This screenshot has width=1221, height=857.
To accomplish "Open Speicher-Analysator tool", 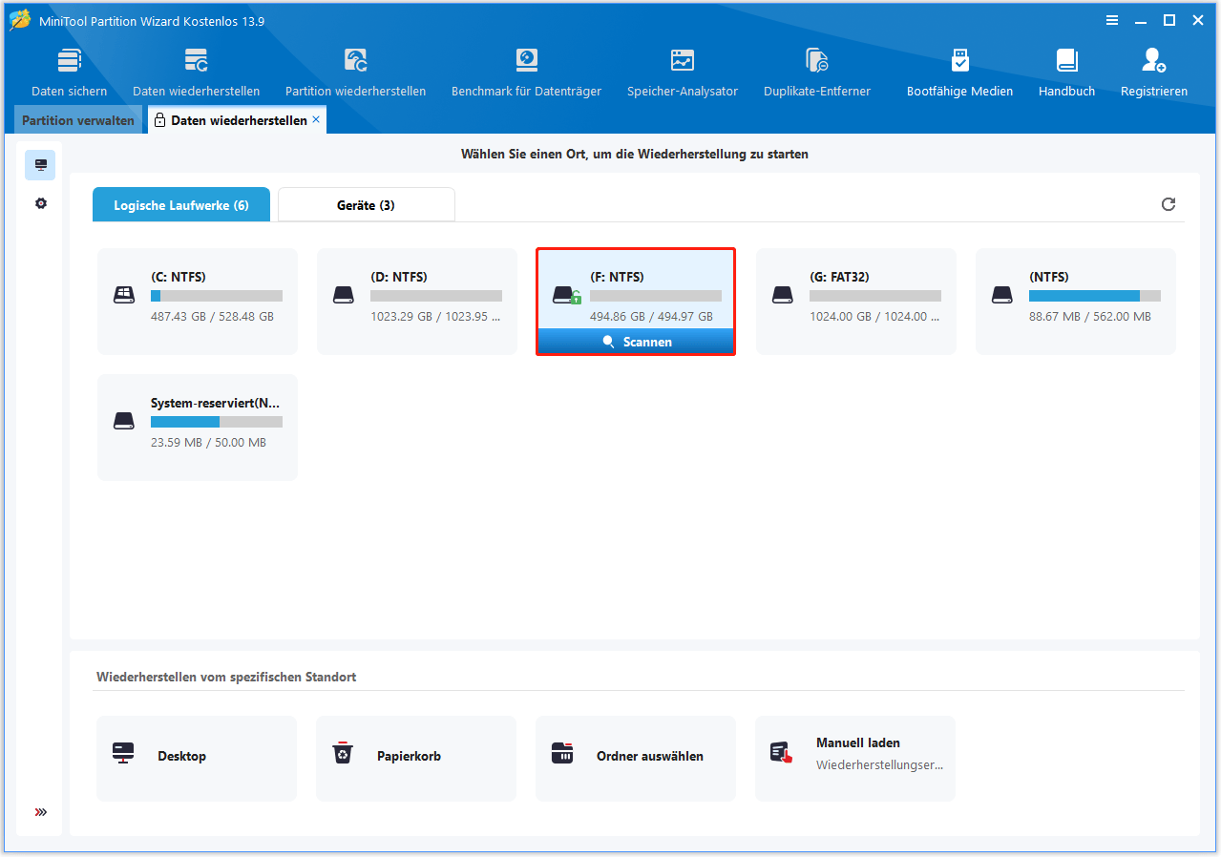I will pos(683,73).
